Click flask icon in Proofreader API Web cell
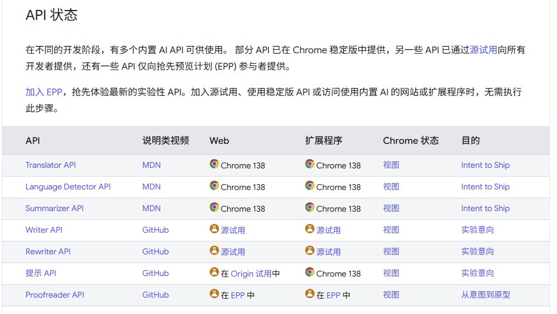 [214, 294]
